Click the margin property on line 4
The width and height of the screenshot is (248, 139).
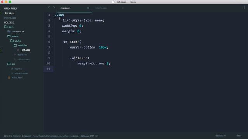[68, 31]
